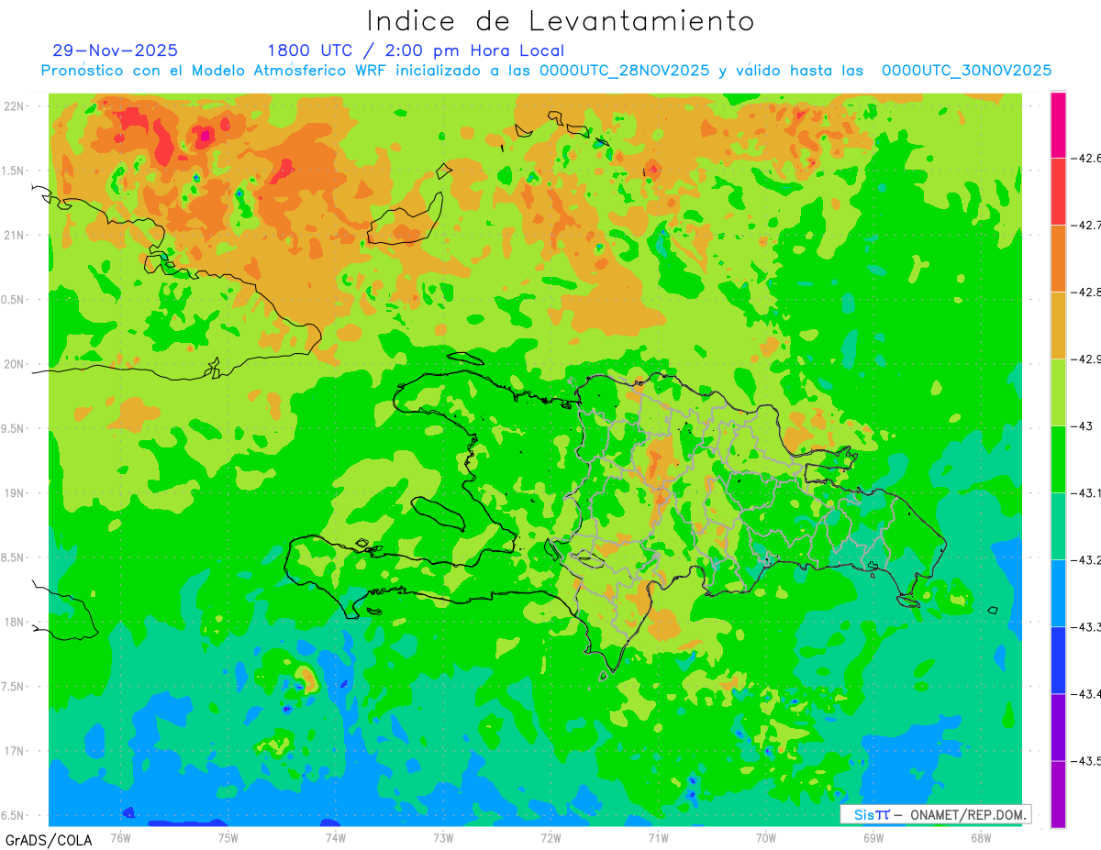The width and height of the screenshot is (1101, 850).
Task: Select the "17N" latitude label
Action: [x=15, y=751]
